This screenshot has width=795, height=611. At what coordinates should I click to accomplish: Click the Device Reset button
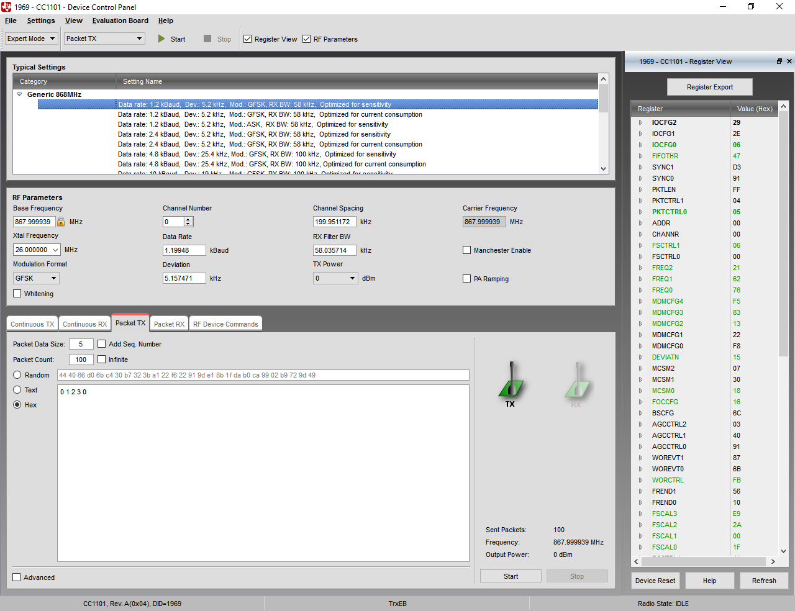655,580
